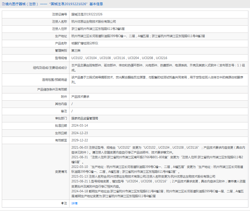Image resolution: width=250 pixels, height=211 pixels.
Task: Click the 备注 label
Action: click(x=64, y=111)
